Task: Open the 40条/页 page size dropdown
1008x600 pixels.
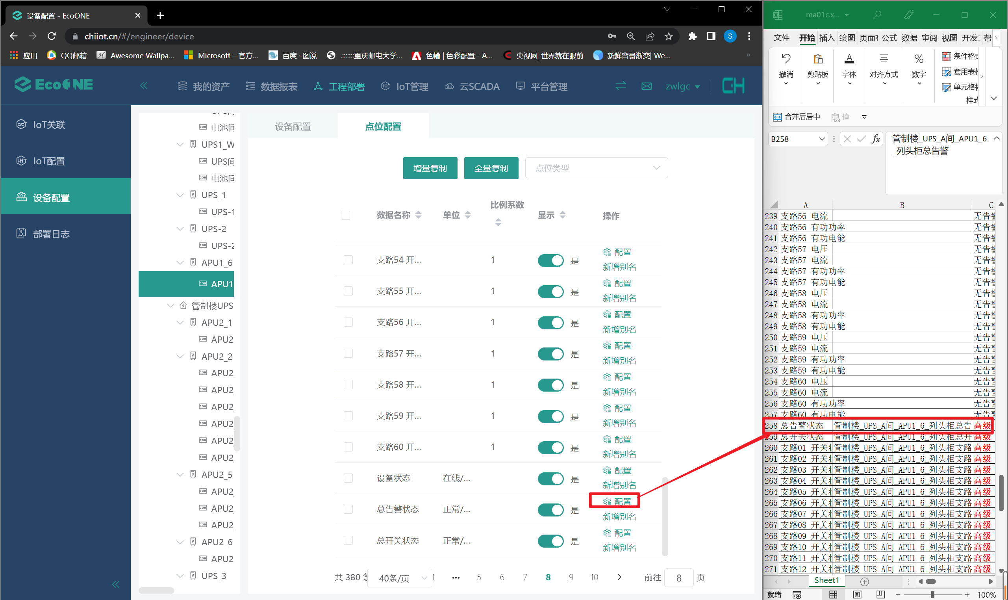Action: coord(401,578)
